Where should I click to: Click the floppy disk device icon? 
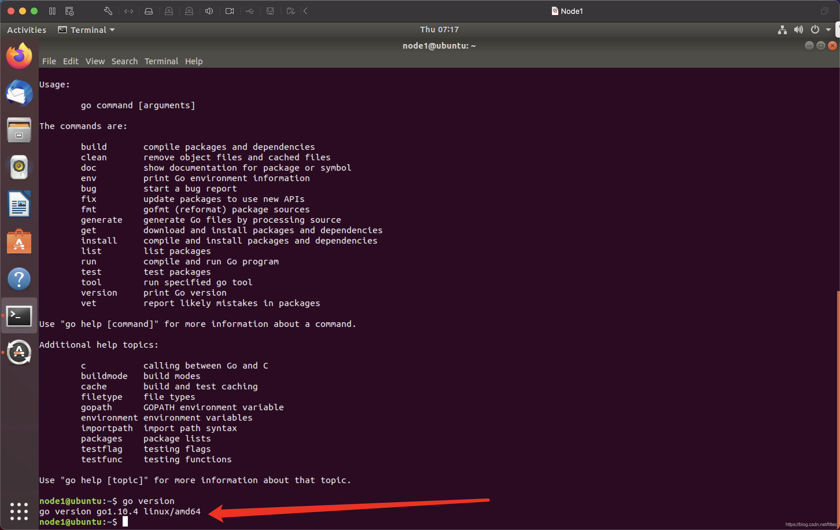pos(270,11)
